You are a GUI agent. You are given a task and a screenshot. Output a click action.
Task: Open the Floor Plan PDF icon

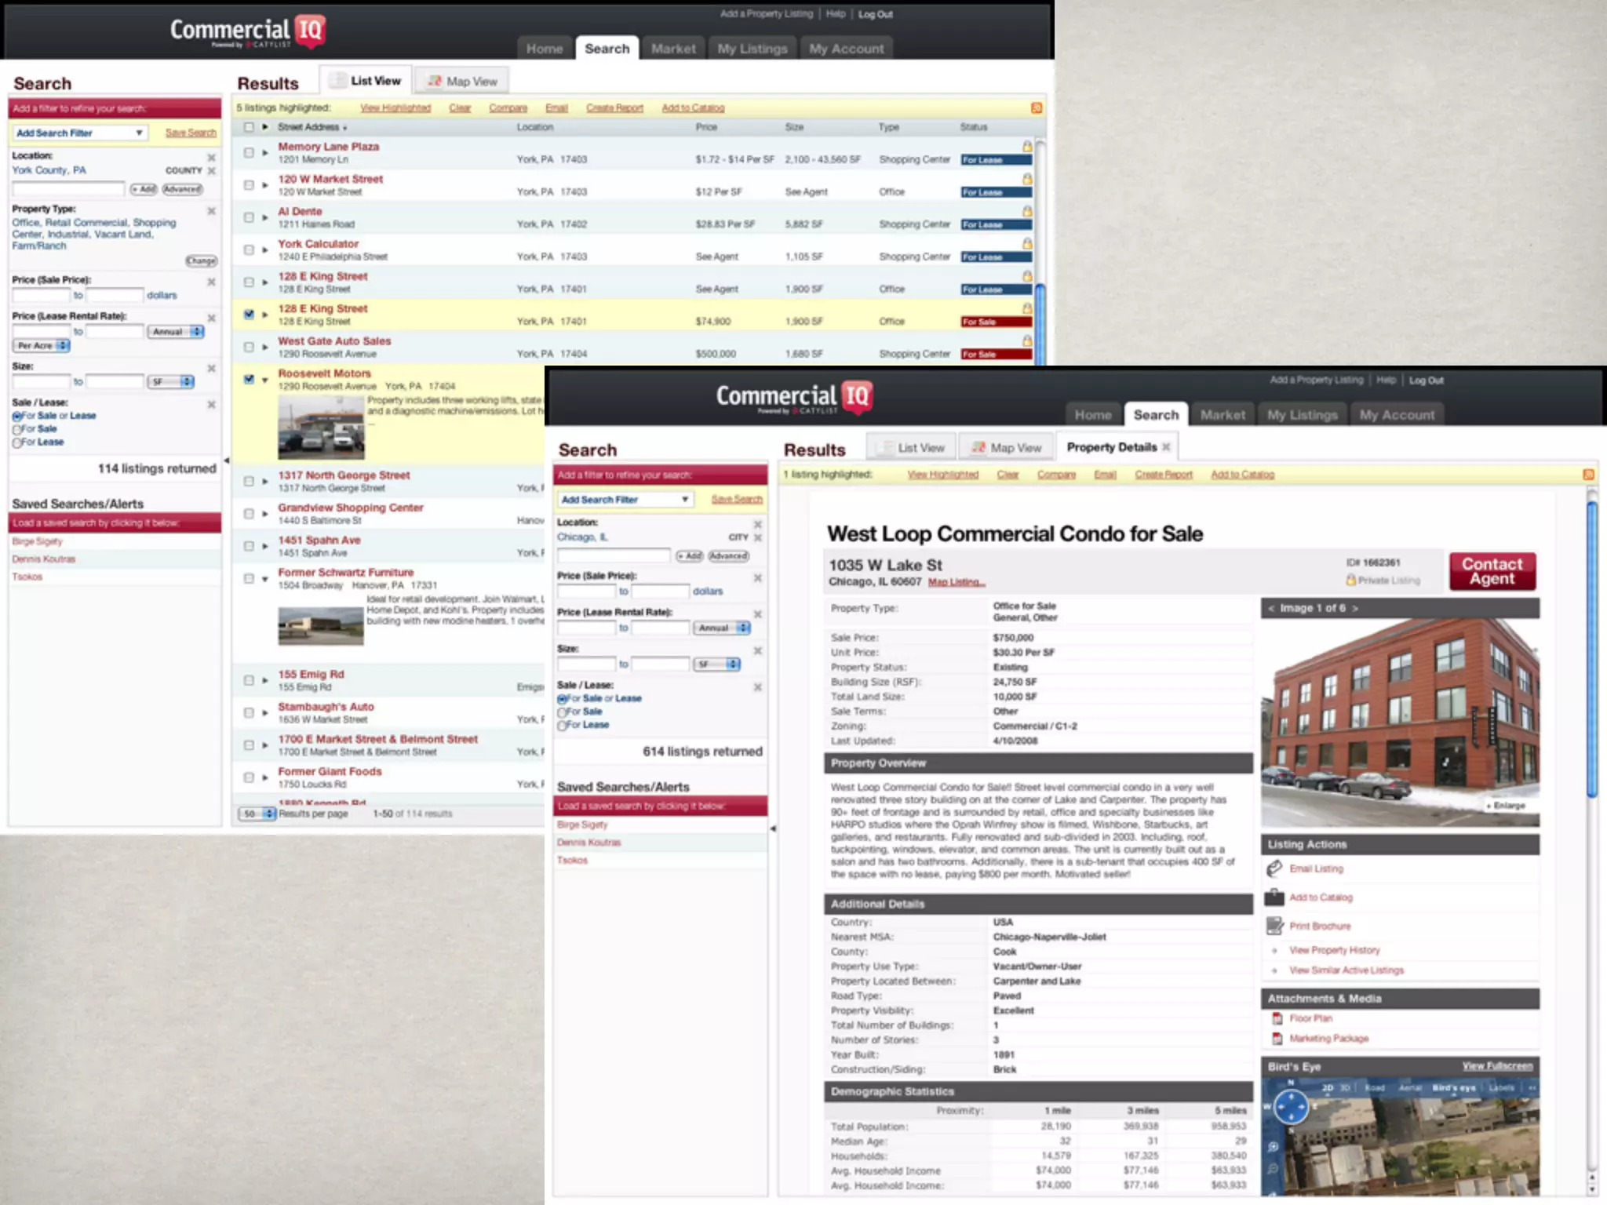click(x=1277, y=1018)
